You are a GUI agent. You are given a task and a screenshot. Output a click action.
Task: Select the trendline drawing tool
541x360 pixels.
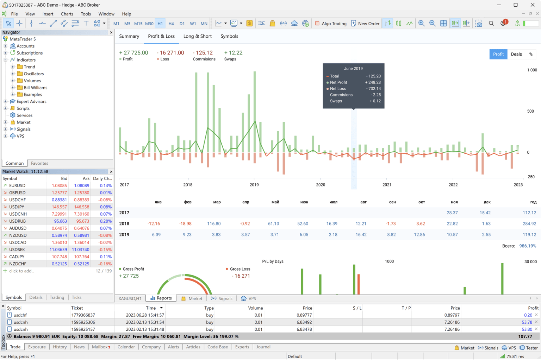pyautogui.click(x=53, y=23)
